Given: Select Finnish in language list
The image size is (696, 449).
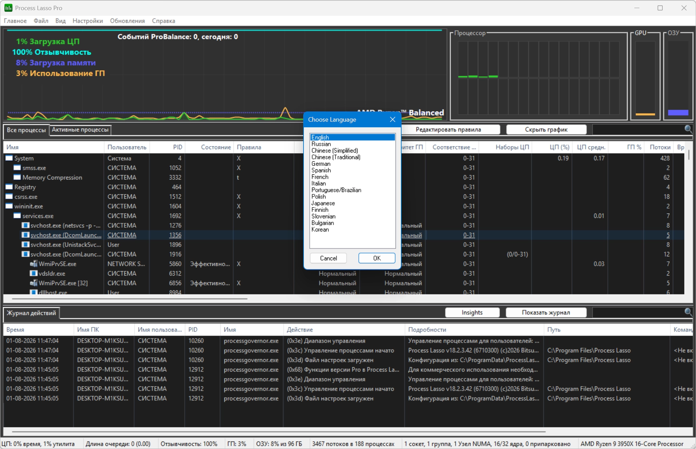Looking at the screenshot, I should point(352,210).
